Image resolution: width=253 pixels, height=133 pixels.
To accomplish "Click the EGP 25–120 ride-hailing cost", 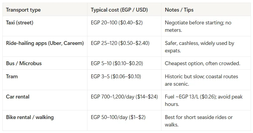I will coord(120,43).
